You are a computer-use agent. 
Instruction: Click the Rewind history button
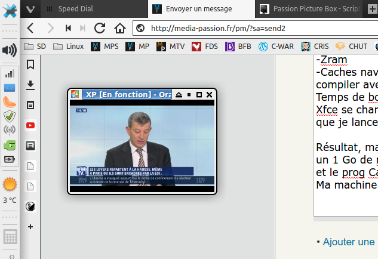click(x=69, y=28)
